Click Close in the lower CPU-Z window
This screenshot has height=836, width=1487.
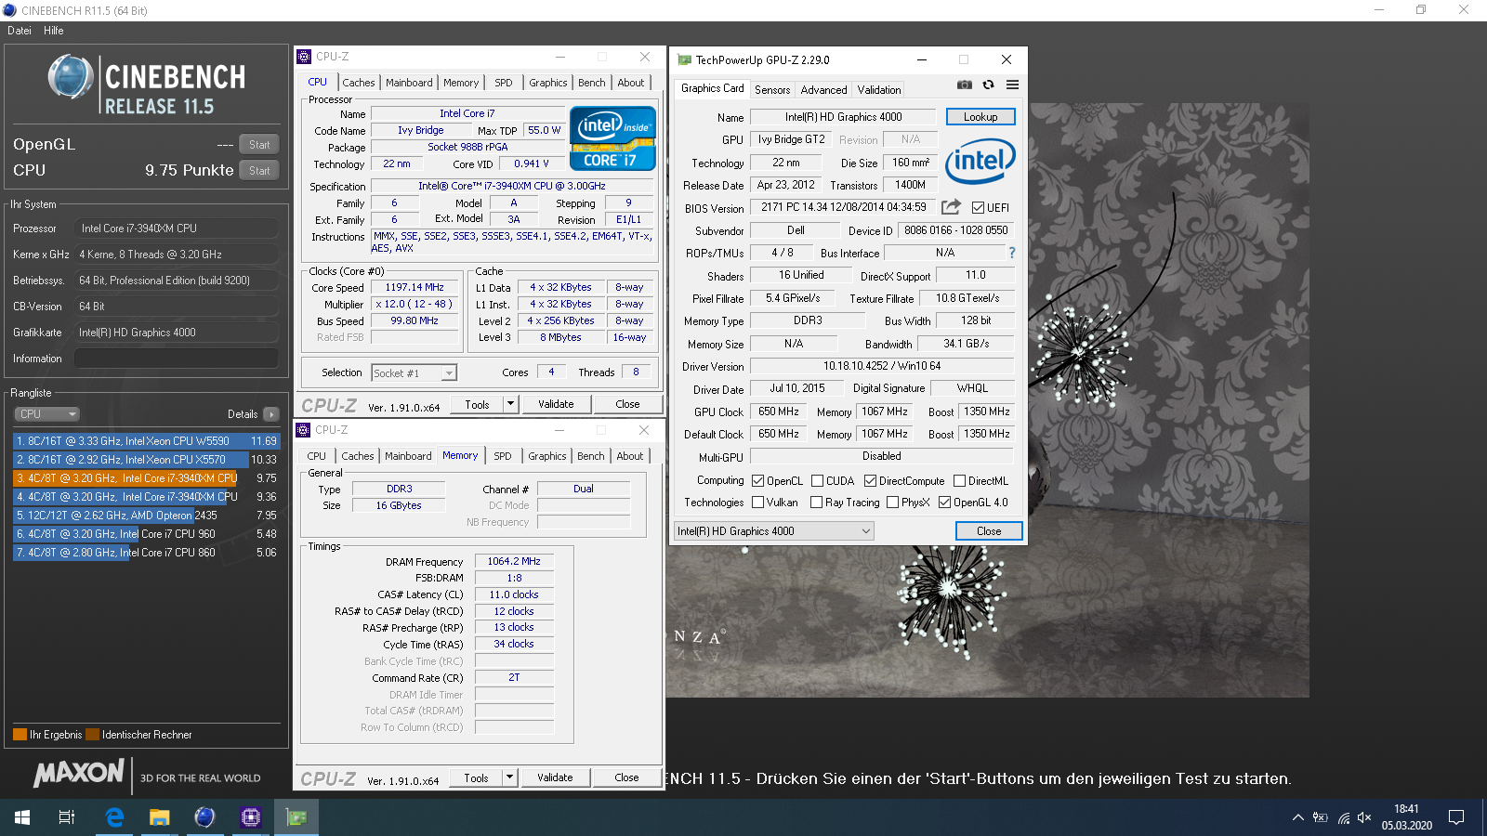pyautogui.click(x=626, y=777)
